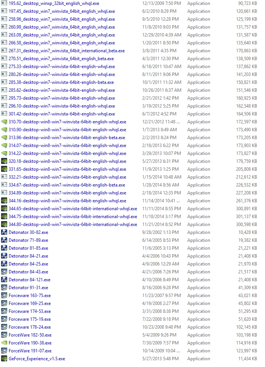The image size is (265, 367).
Task: Click the dark NVIDIA icon of 320.18 driver
Action: click(4, 161)
